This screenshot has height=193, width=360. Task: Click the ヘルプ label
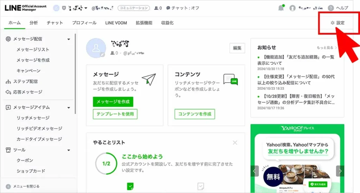pyautogui.click(x=342, y=8)
